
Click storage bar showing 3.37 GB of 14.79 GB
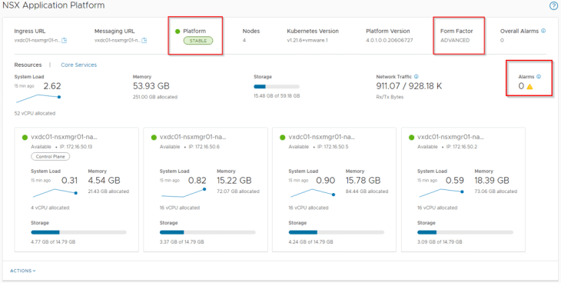[x=207, y=232]
